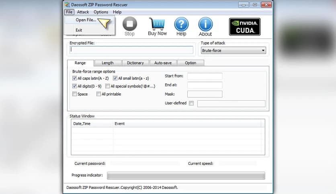Click the User-defined characters text field
This screenshot has height=194, width=336.
pyautogui.click(x=231, y=104)
